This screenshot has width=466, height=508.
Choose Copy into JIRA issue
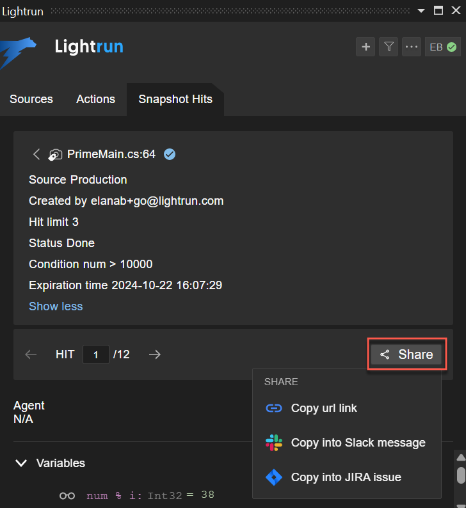point(346,477)
